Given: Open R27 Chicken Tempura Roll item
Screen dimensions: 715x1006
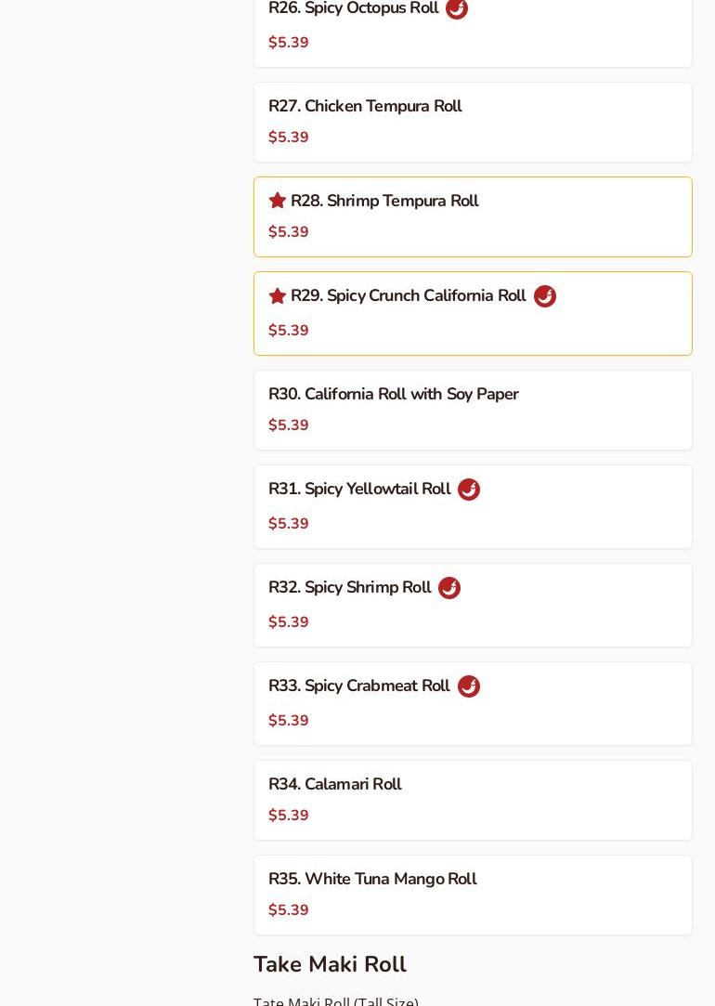Looking at the screenshot, I should click(x=365, y=107).
